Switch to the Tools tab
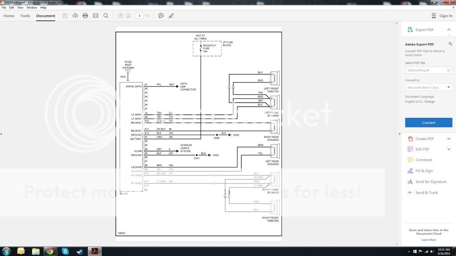456x256 pixels. click(x=25, y=16)
